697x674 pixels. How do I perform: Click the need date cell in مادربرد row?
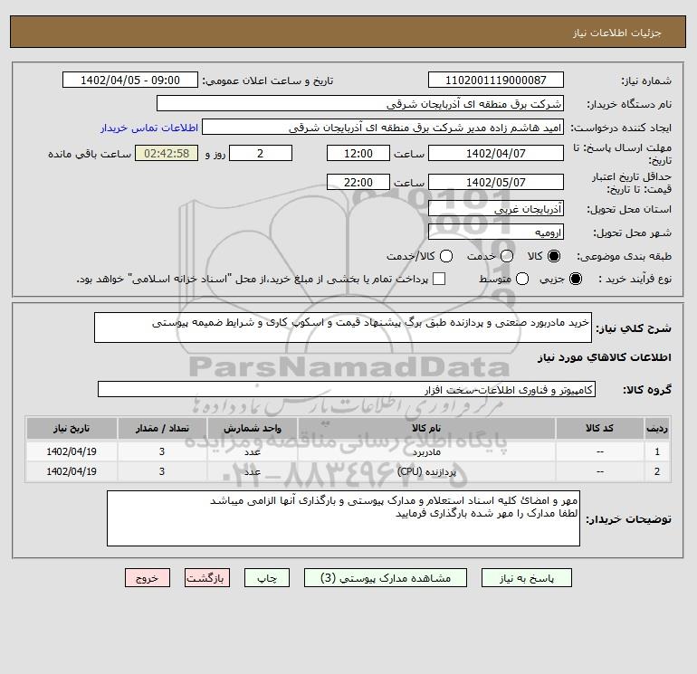72,451
